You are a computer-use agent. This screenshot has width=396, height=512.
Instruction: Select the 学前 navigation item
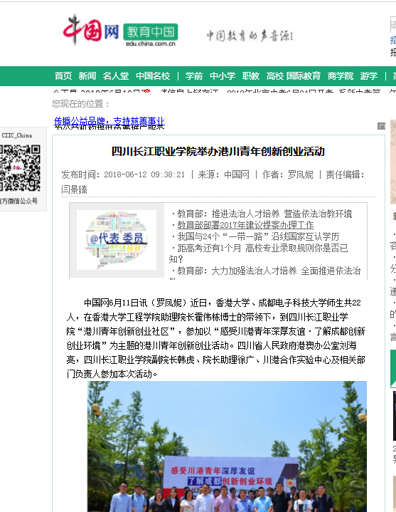coord(194,76)
